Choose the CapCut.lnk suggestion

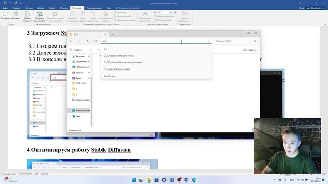[156, 76]
